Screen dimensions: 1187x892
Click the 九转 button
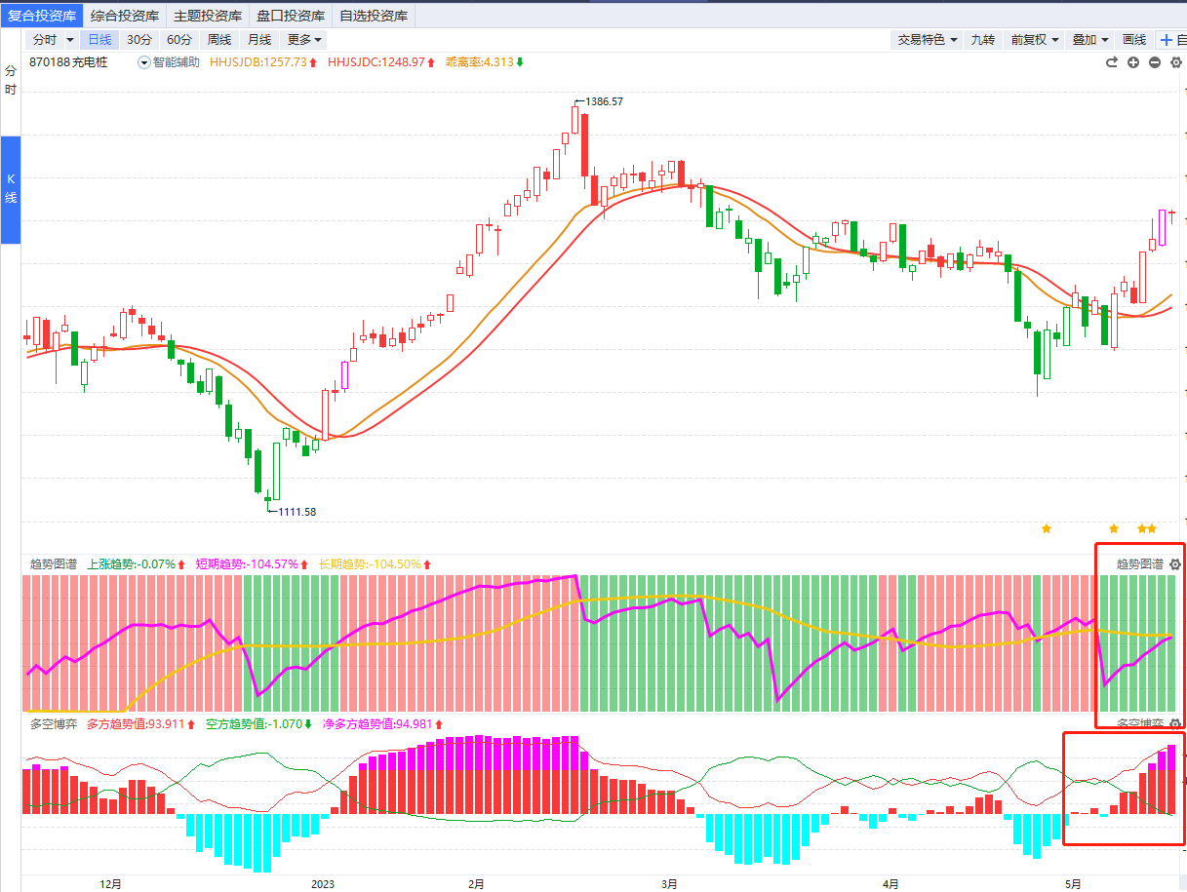pos(983,40)
